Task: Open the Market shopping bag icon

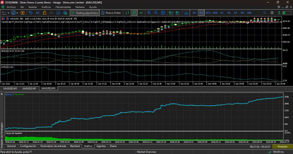Action: (x=45, y=13)
